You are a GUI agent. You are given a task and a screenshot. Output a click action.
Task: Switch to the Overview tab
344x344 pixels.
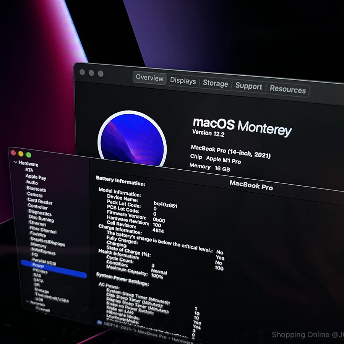coord(149,78)
